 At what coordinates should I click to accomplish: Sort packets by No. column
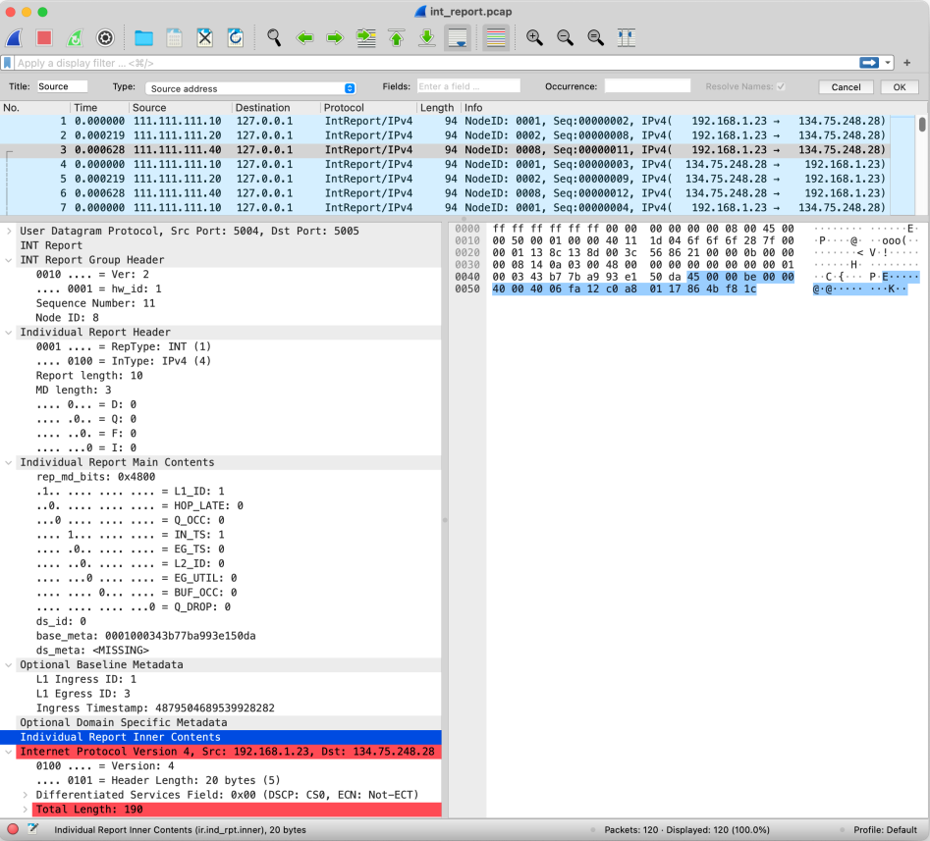[x=34, y=108]
